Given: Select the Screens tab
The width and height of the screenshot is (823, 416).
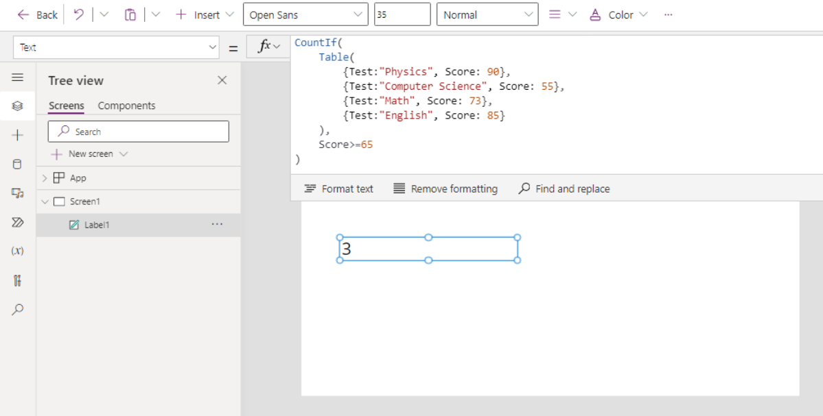Looking at the screenshot, I should [x=66, y=106].
